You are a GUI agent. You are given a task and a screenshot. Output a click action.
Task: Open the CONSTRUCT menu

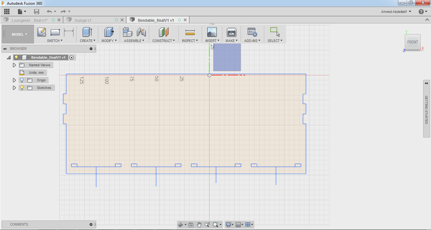[x=163, y=41]
